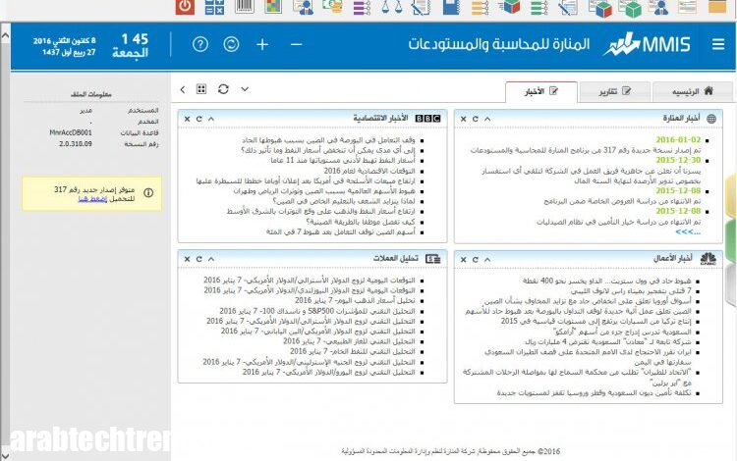Click the multicolor moving cube icon
737x461 pixels.
pos(509,7)
